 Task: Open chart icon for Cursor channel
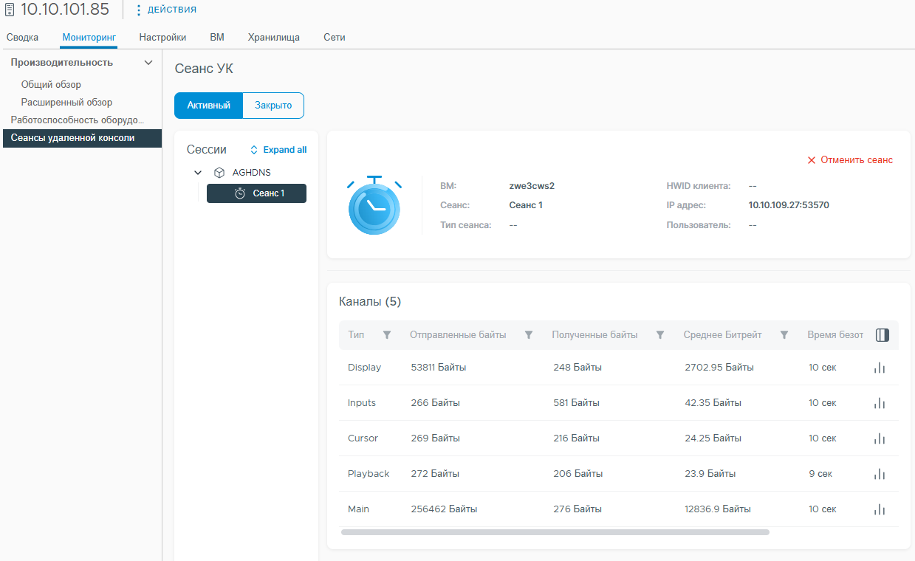[x=879, y=438]
